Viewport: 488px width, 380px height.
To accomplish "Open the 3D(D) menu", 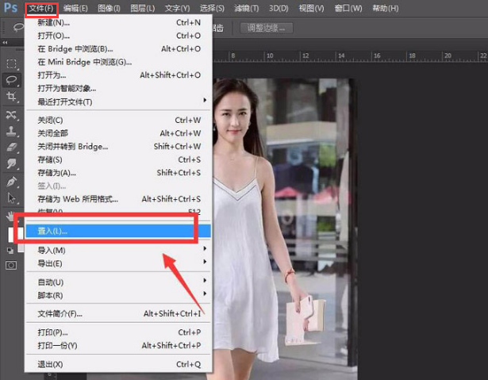I will tap(279, 8).
